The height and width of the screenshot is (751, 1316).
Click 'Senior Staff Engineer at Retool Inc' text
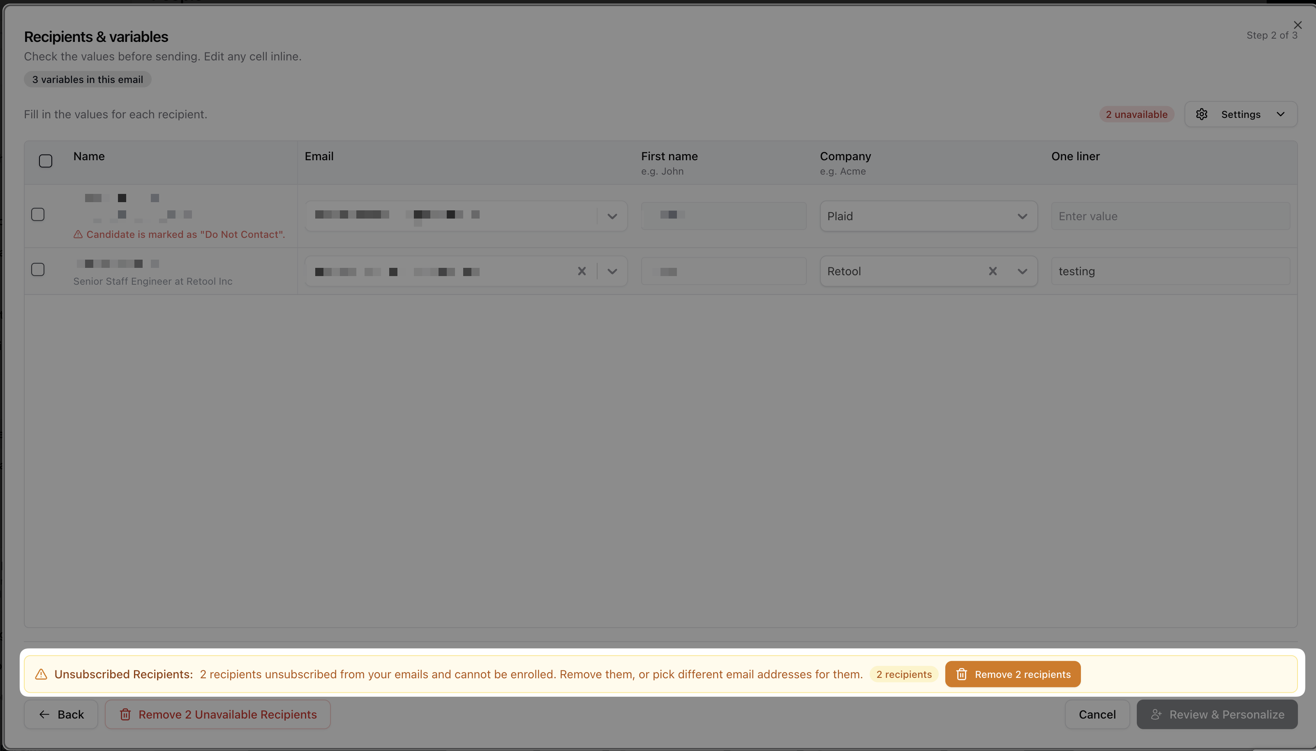coord(153,281)
